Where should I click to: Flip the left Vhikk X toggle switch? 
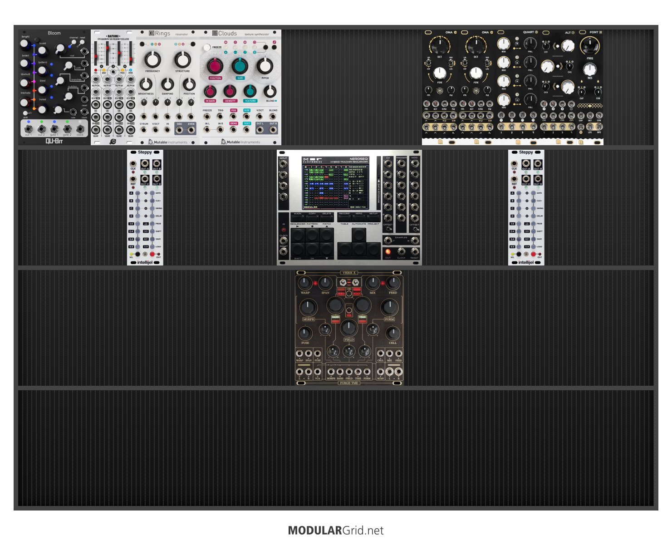[343, 283]
